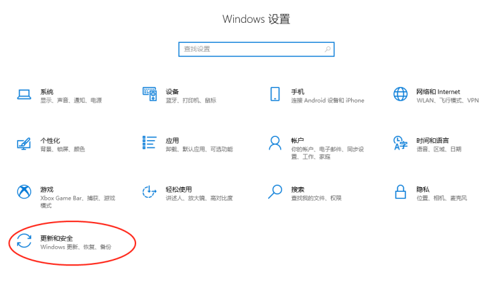Click the 帐户 category title
The width and height of the screenshot is (500, 289).
[297, 141]
